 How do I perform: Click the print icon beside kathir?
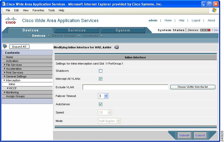117,47
